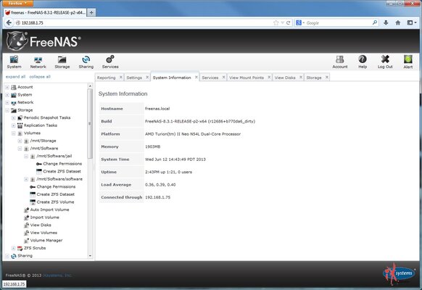Expand the System tree node
Screen dimensions: 422x290
tap(7, 95)
